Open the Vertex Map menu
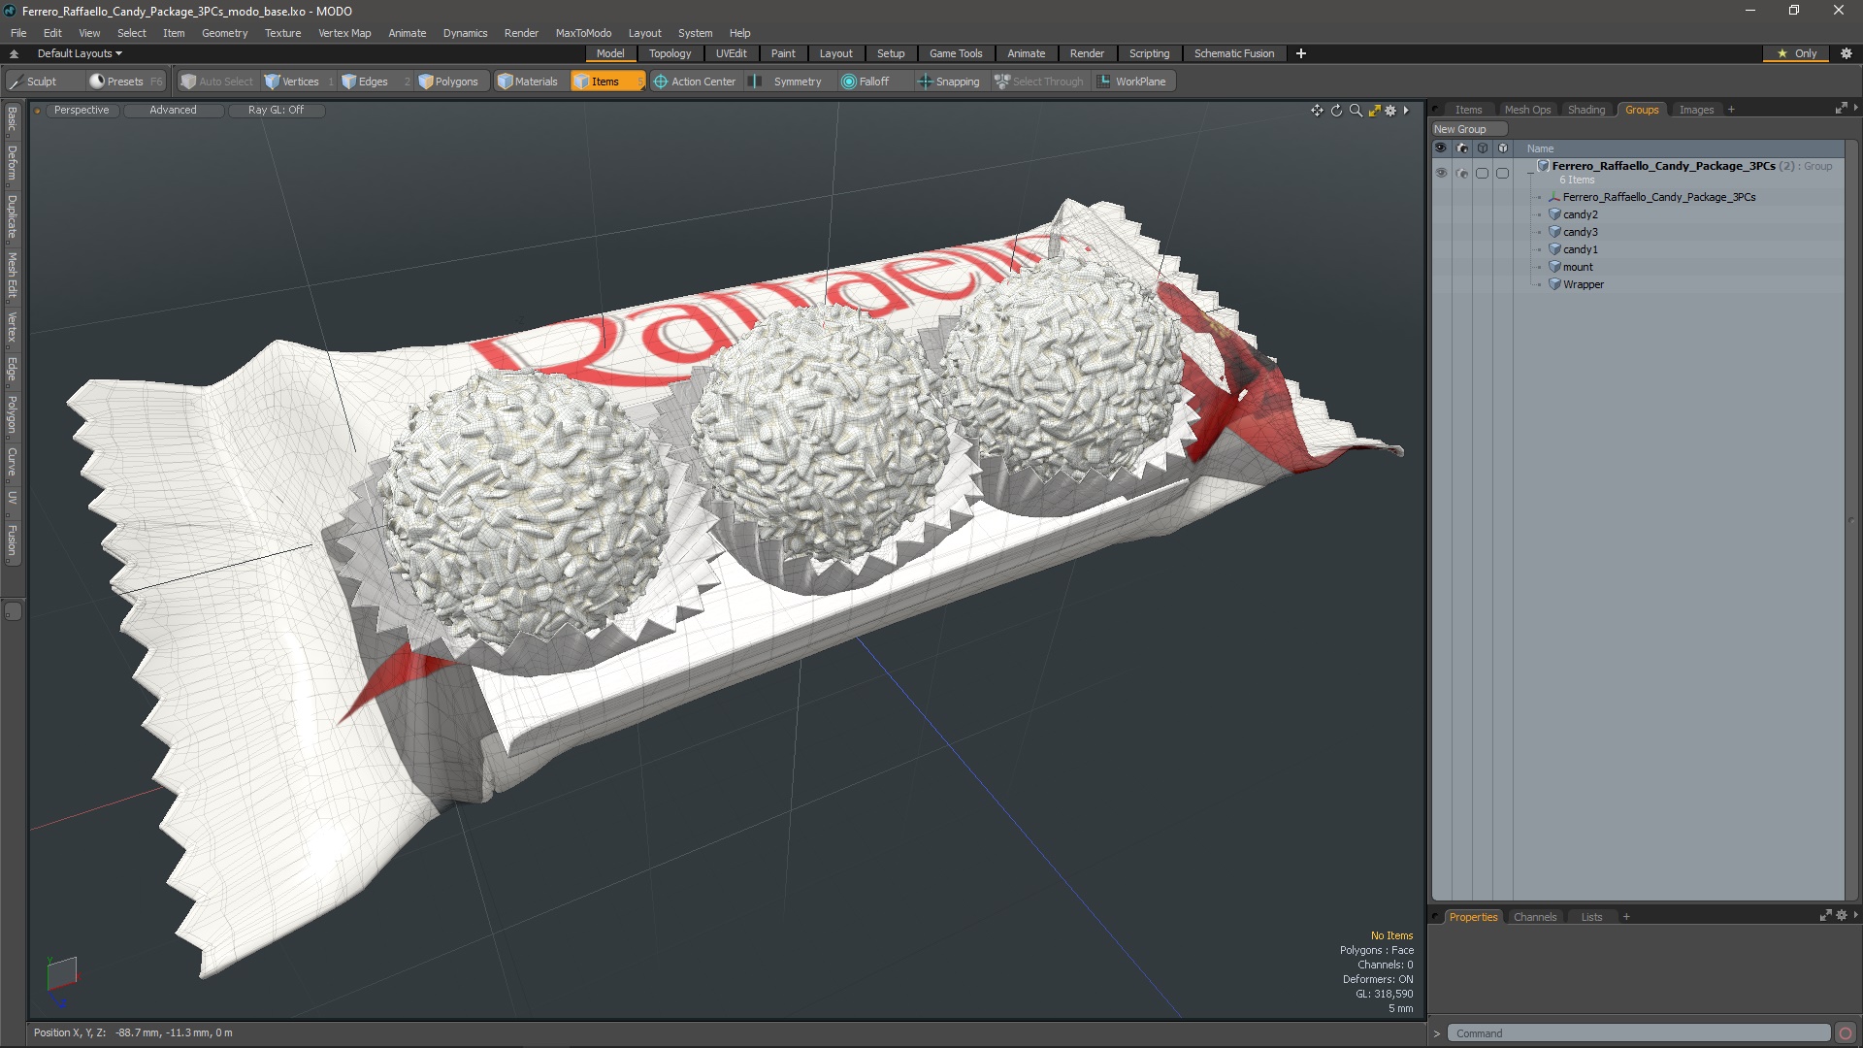This screenshot has width=1863, height=1048. click(x=344, y=33)
